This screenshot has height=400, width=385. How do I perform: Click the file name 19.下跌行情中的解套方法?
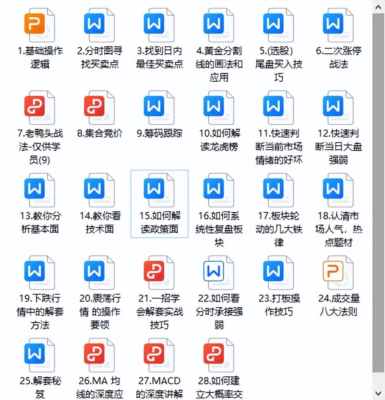click(40, 312)
